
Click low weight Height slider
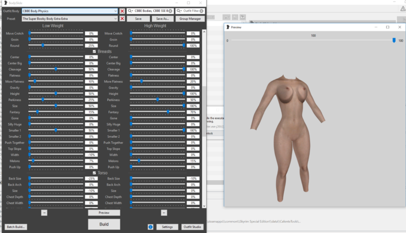click(56, 94)
